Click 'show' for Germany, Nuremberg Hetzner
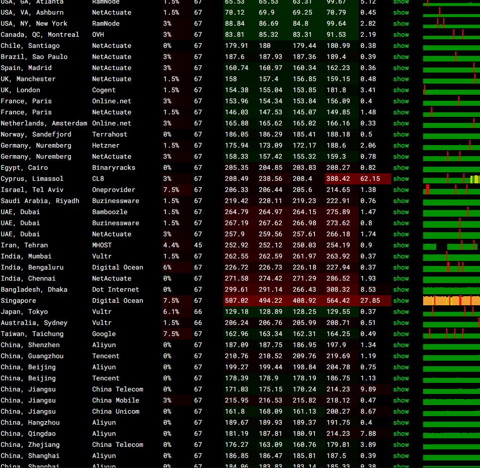Image resolution: width=480 pixels, height=468 pixels. pos(401,145)
